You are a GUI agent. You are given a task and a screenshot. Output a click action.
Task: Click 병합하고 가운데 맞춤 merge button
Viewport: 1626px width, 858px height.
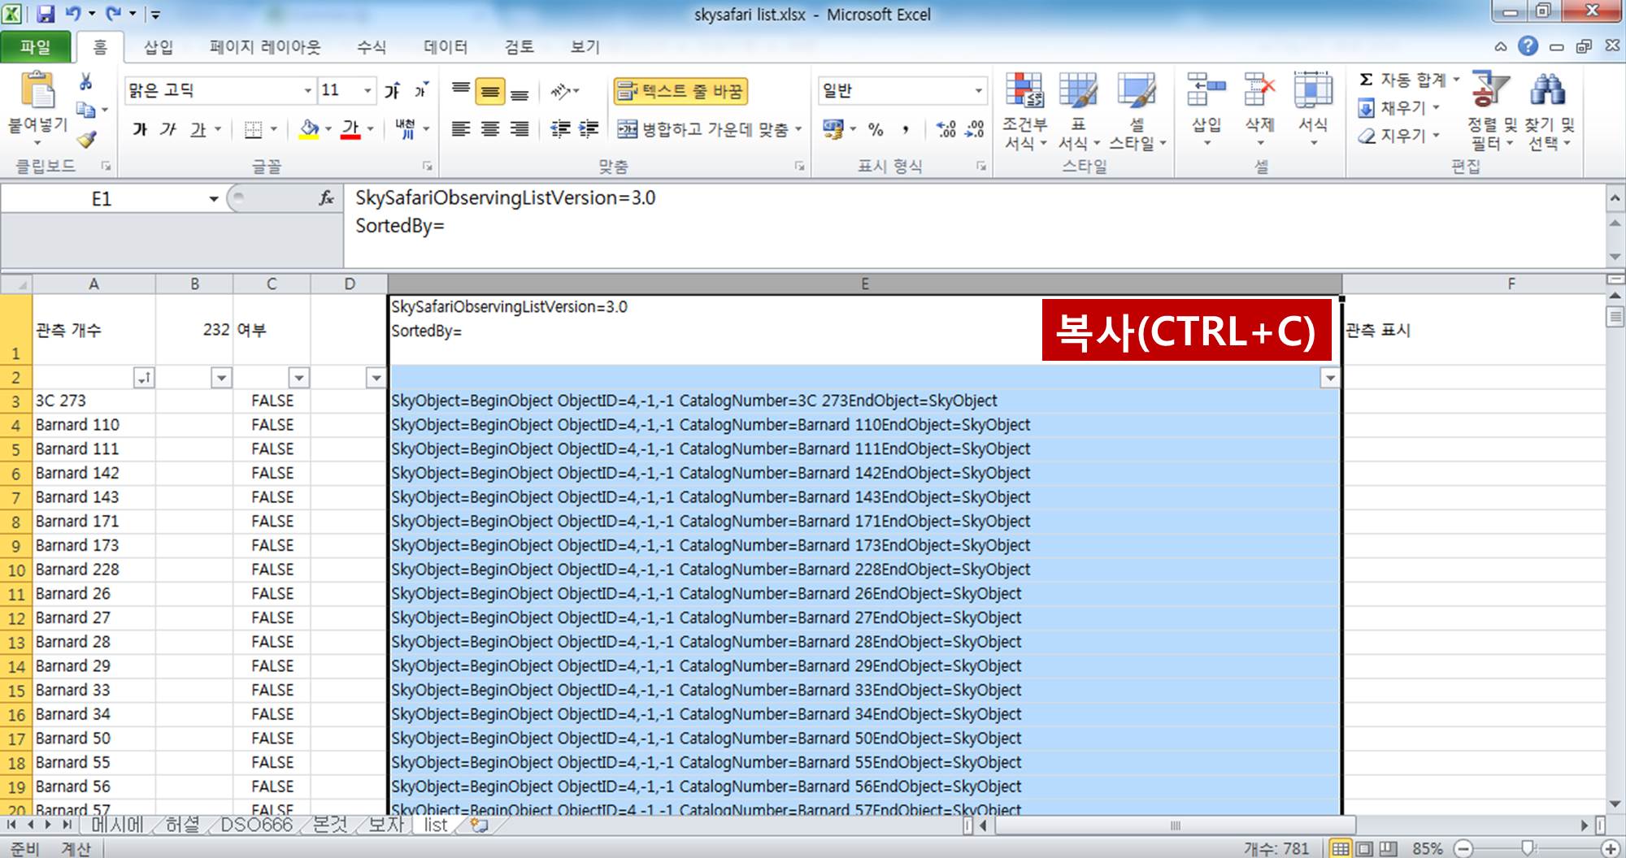[703, 129]
